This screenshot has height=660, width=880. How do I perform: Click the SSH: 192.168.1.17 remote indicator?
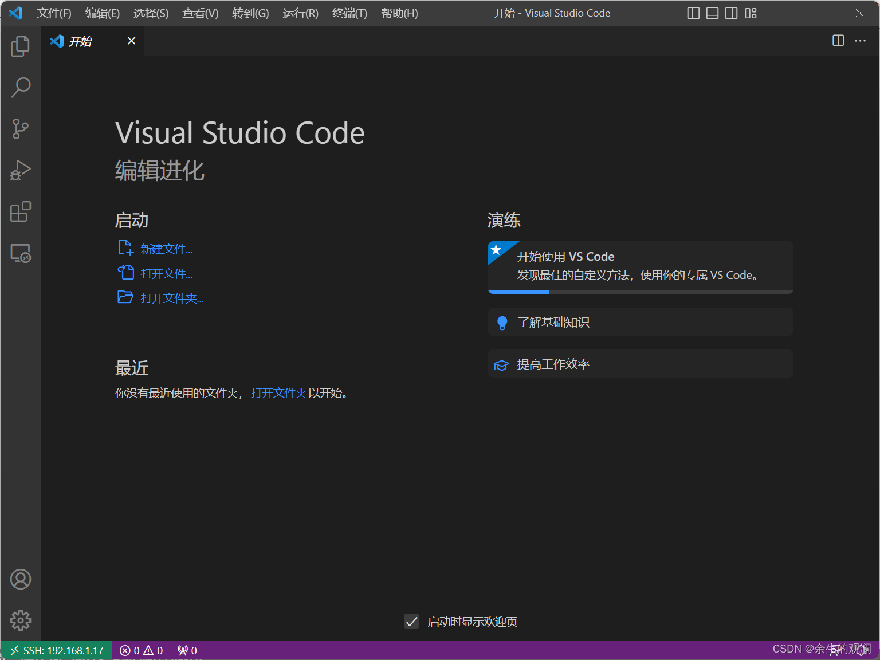pos(57,651)
